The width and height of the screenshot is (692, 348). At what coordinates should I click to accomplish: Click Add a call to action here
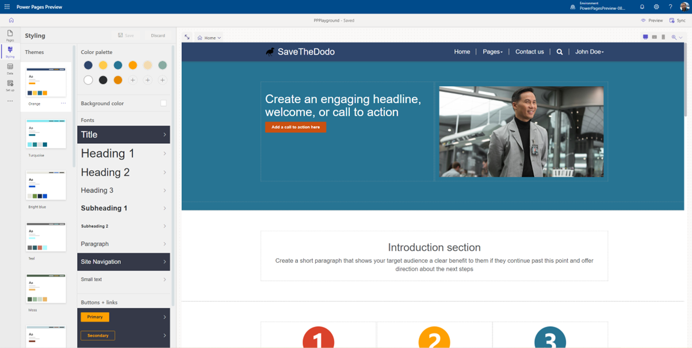click(296, 127)
